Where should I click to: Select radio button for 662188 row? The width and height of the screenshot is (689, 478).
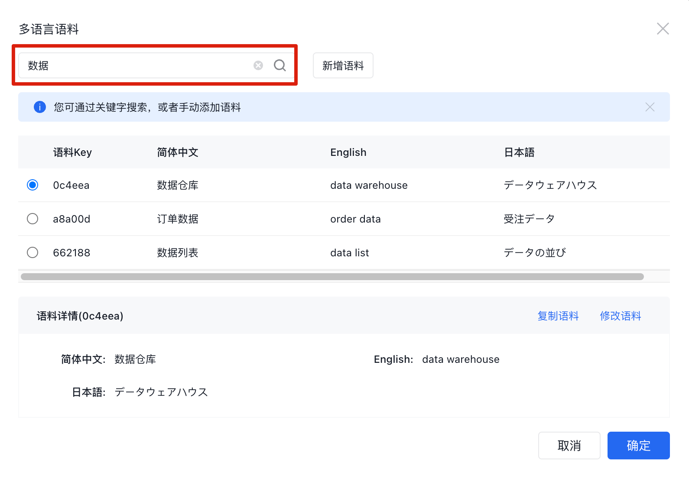click(x=32, y=252)
